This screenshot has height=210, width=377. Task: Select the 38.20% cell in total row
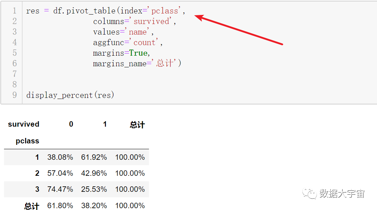(x=94, y=205)
